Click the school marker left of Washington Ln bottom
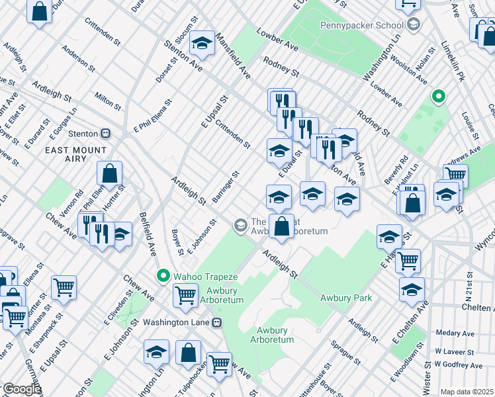The height and width of the screenshot is (397, 495). (157, 354)
